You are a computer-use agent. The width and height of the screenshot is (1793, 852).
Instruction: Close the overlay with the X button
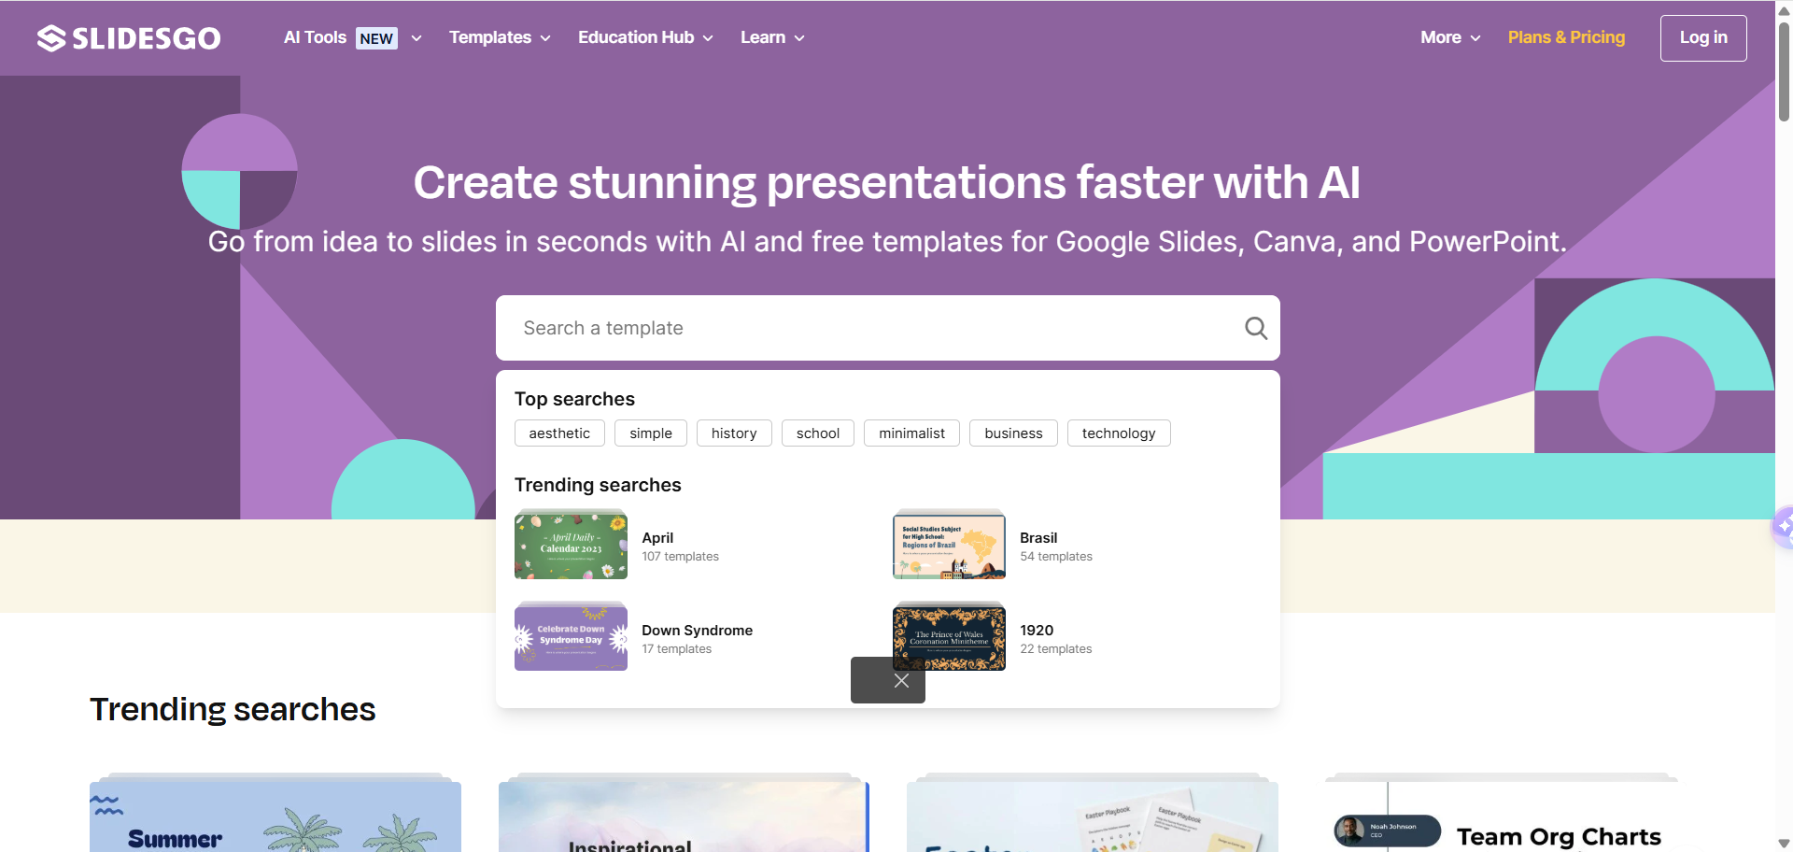tap(900, 681)
